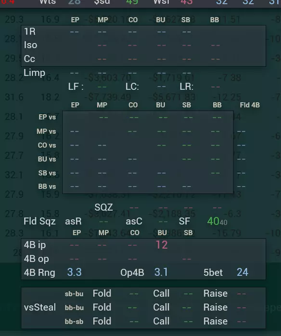Click the 1R row label
Screen dimensions: 281x336
[x=30, y=32]
